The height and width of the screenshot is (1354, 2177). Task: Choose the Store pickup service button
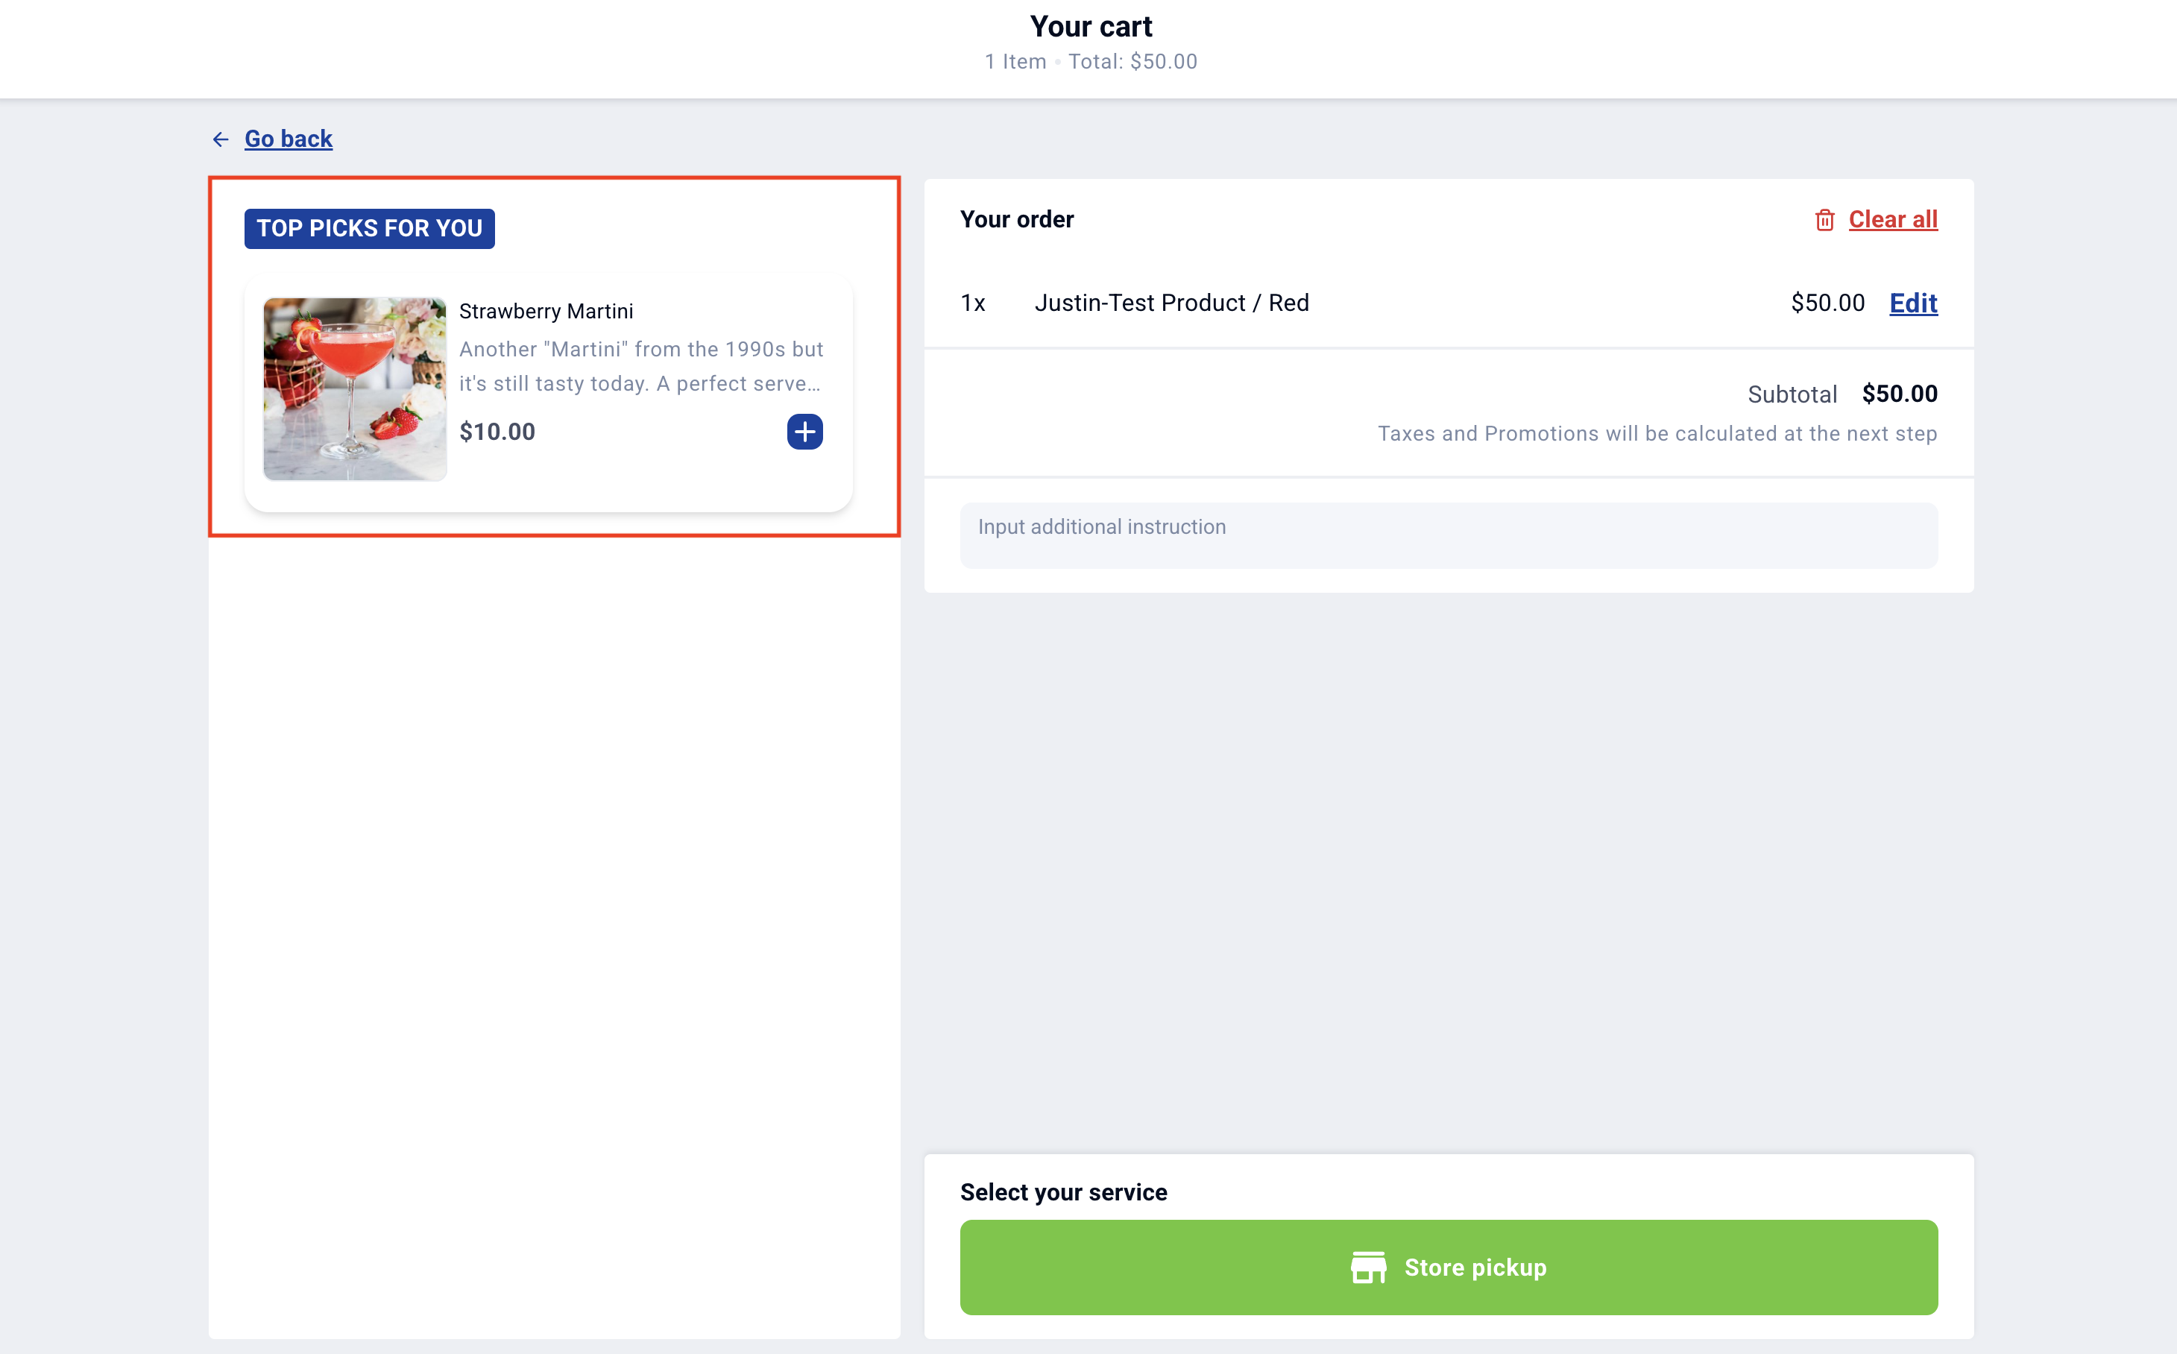pyautogui.click(x=1448, y=1267)
